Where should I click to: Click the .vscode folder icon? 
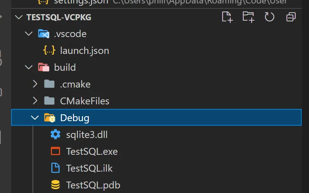tap(44, 34)
